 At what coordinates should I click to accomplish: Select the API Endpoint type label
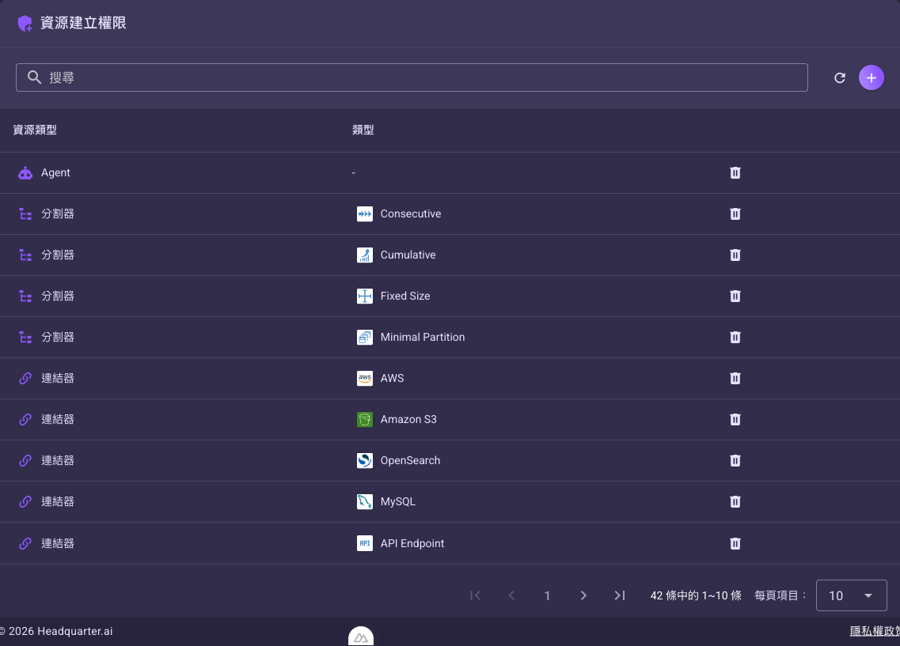[x=412, y=543]
